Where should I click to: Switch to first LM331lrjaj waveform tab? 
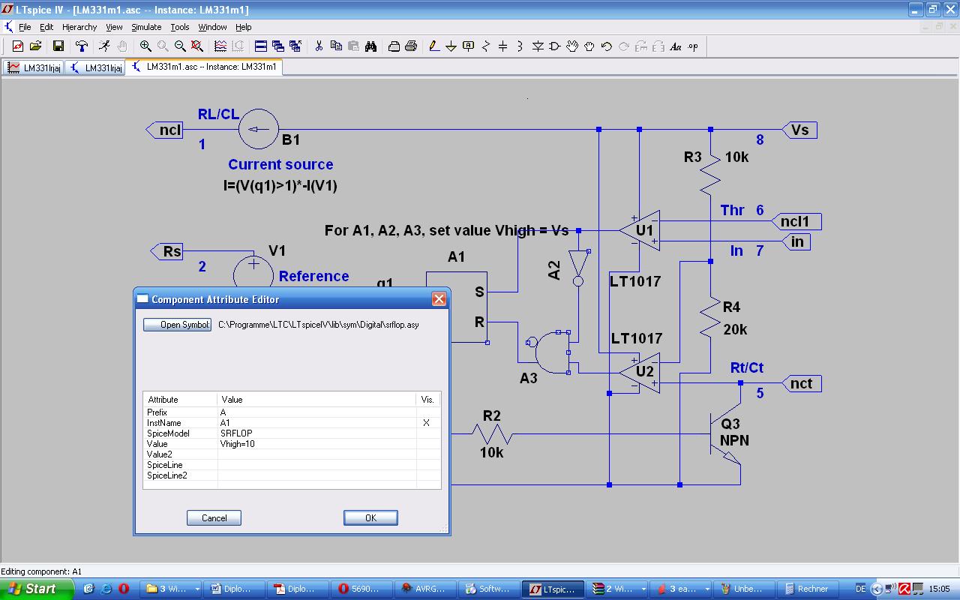pyautogui.click(x=34, y=67)
